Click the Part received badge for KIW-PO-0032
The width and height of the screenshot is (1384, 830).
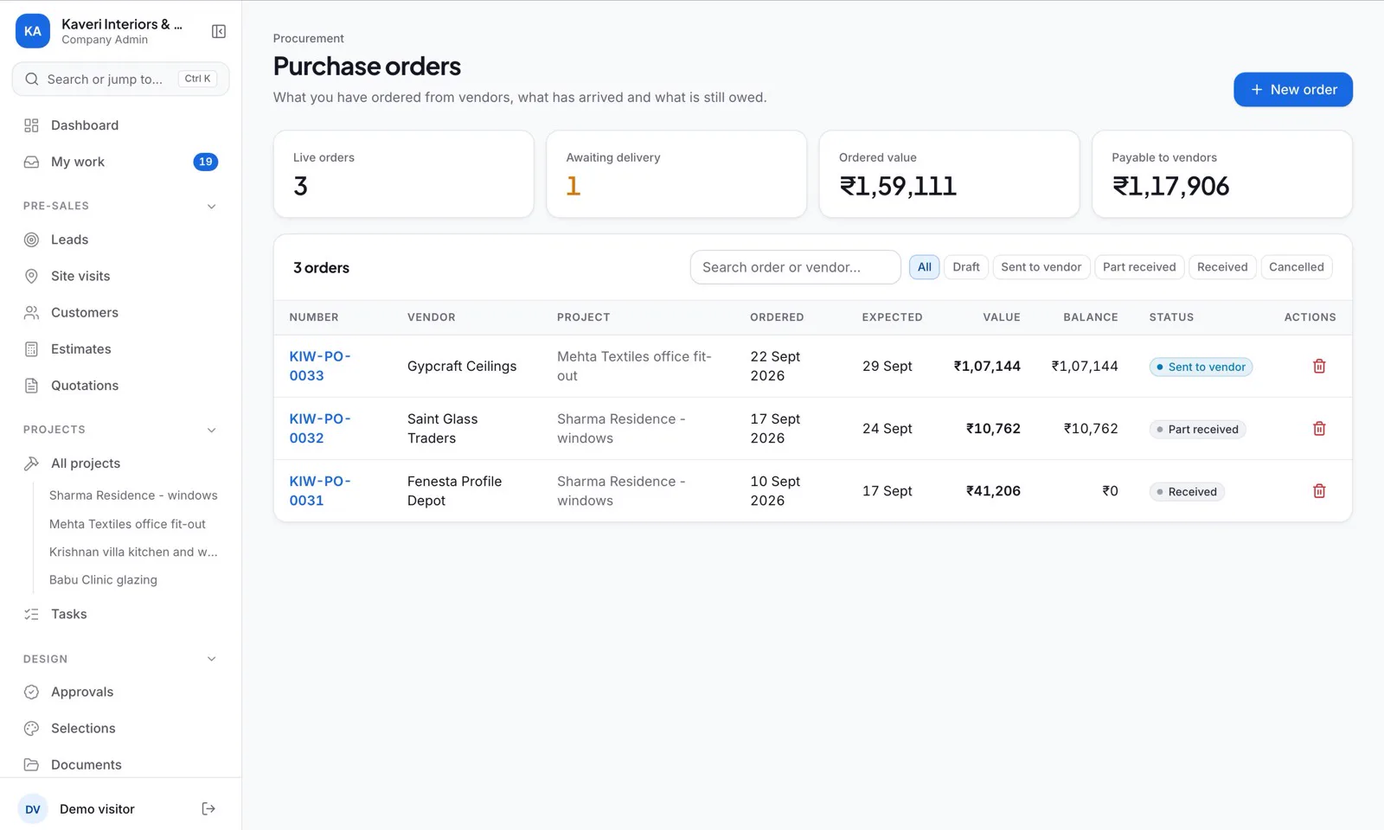pos(1197,429)
